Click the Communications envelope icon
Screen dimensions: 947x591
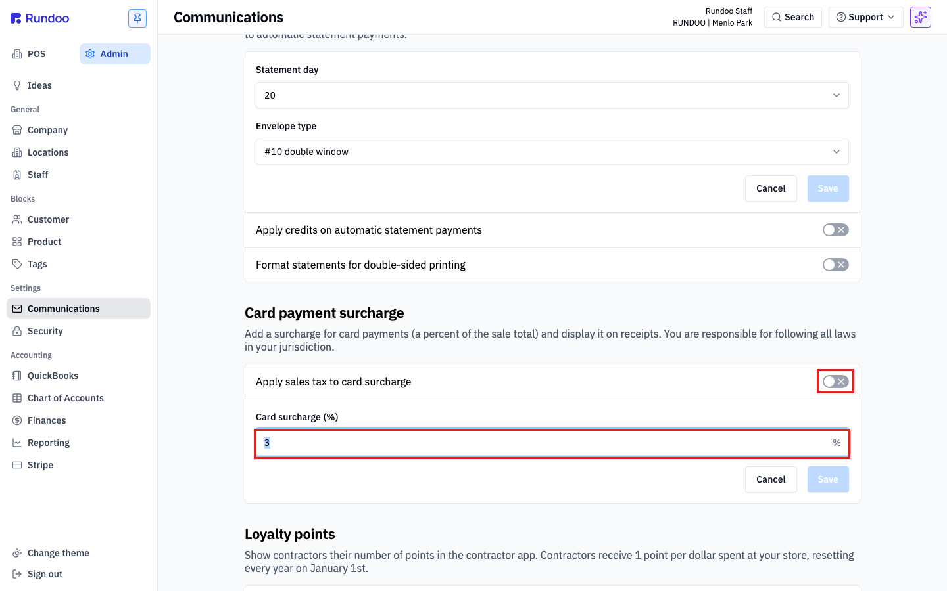pos(17,309)
